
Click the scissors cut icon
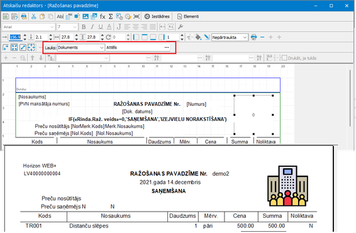click(33, 16)
